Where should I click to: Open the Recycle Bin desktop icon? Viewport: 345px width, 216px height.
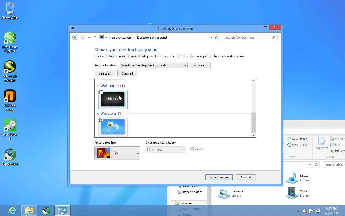point(10,11)
